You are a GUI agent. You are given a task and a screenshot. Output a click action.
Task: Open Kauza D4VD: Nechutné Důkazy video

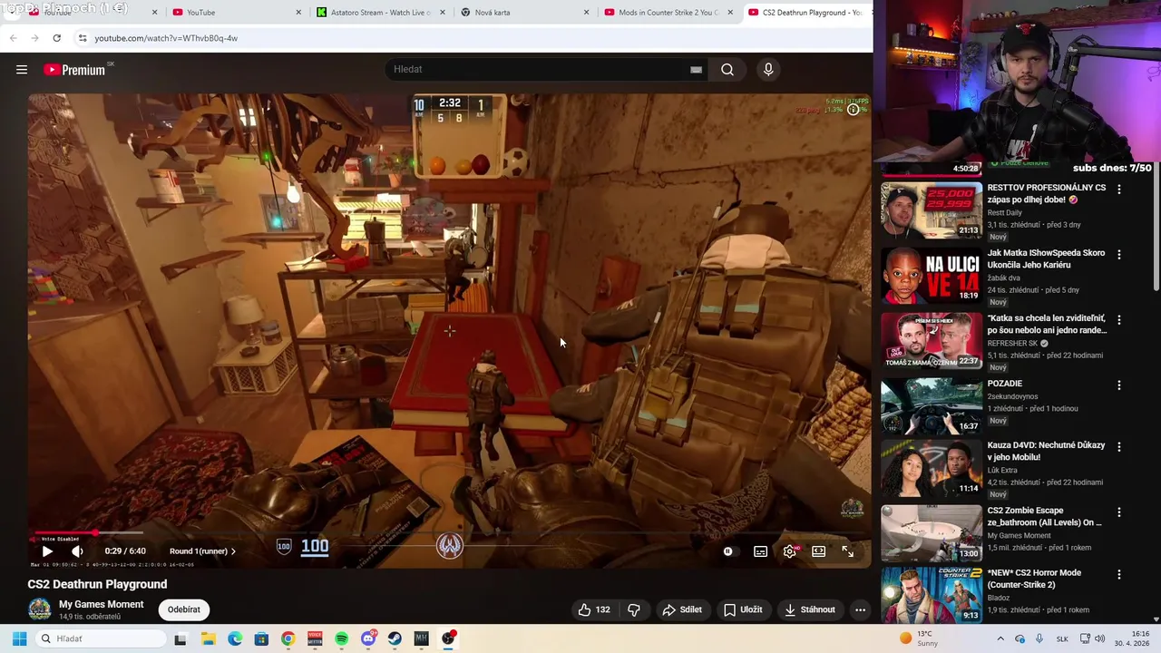1046,452
